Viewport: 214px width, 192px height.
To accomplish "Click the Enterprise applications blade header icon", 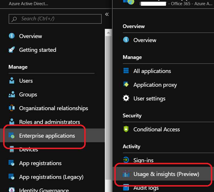I will click(x=129, y=2).
